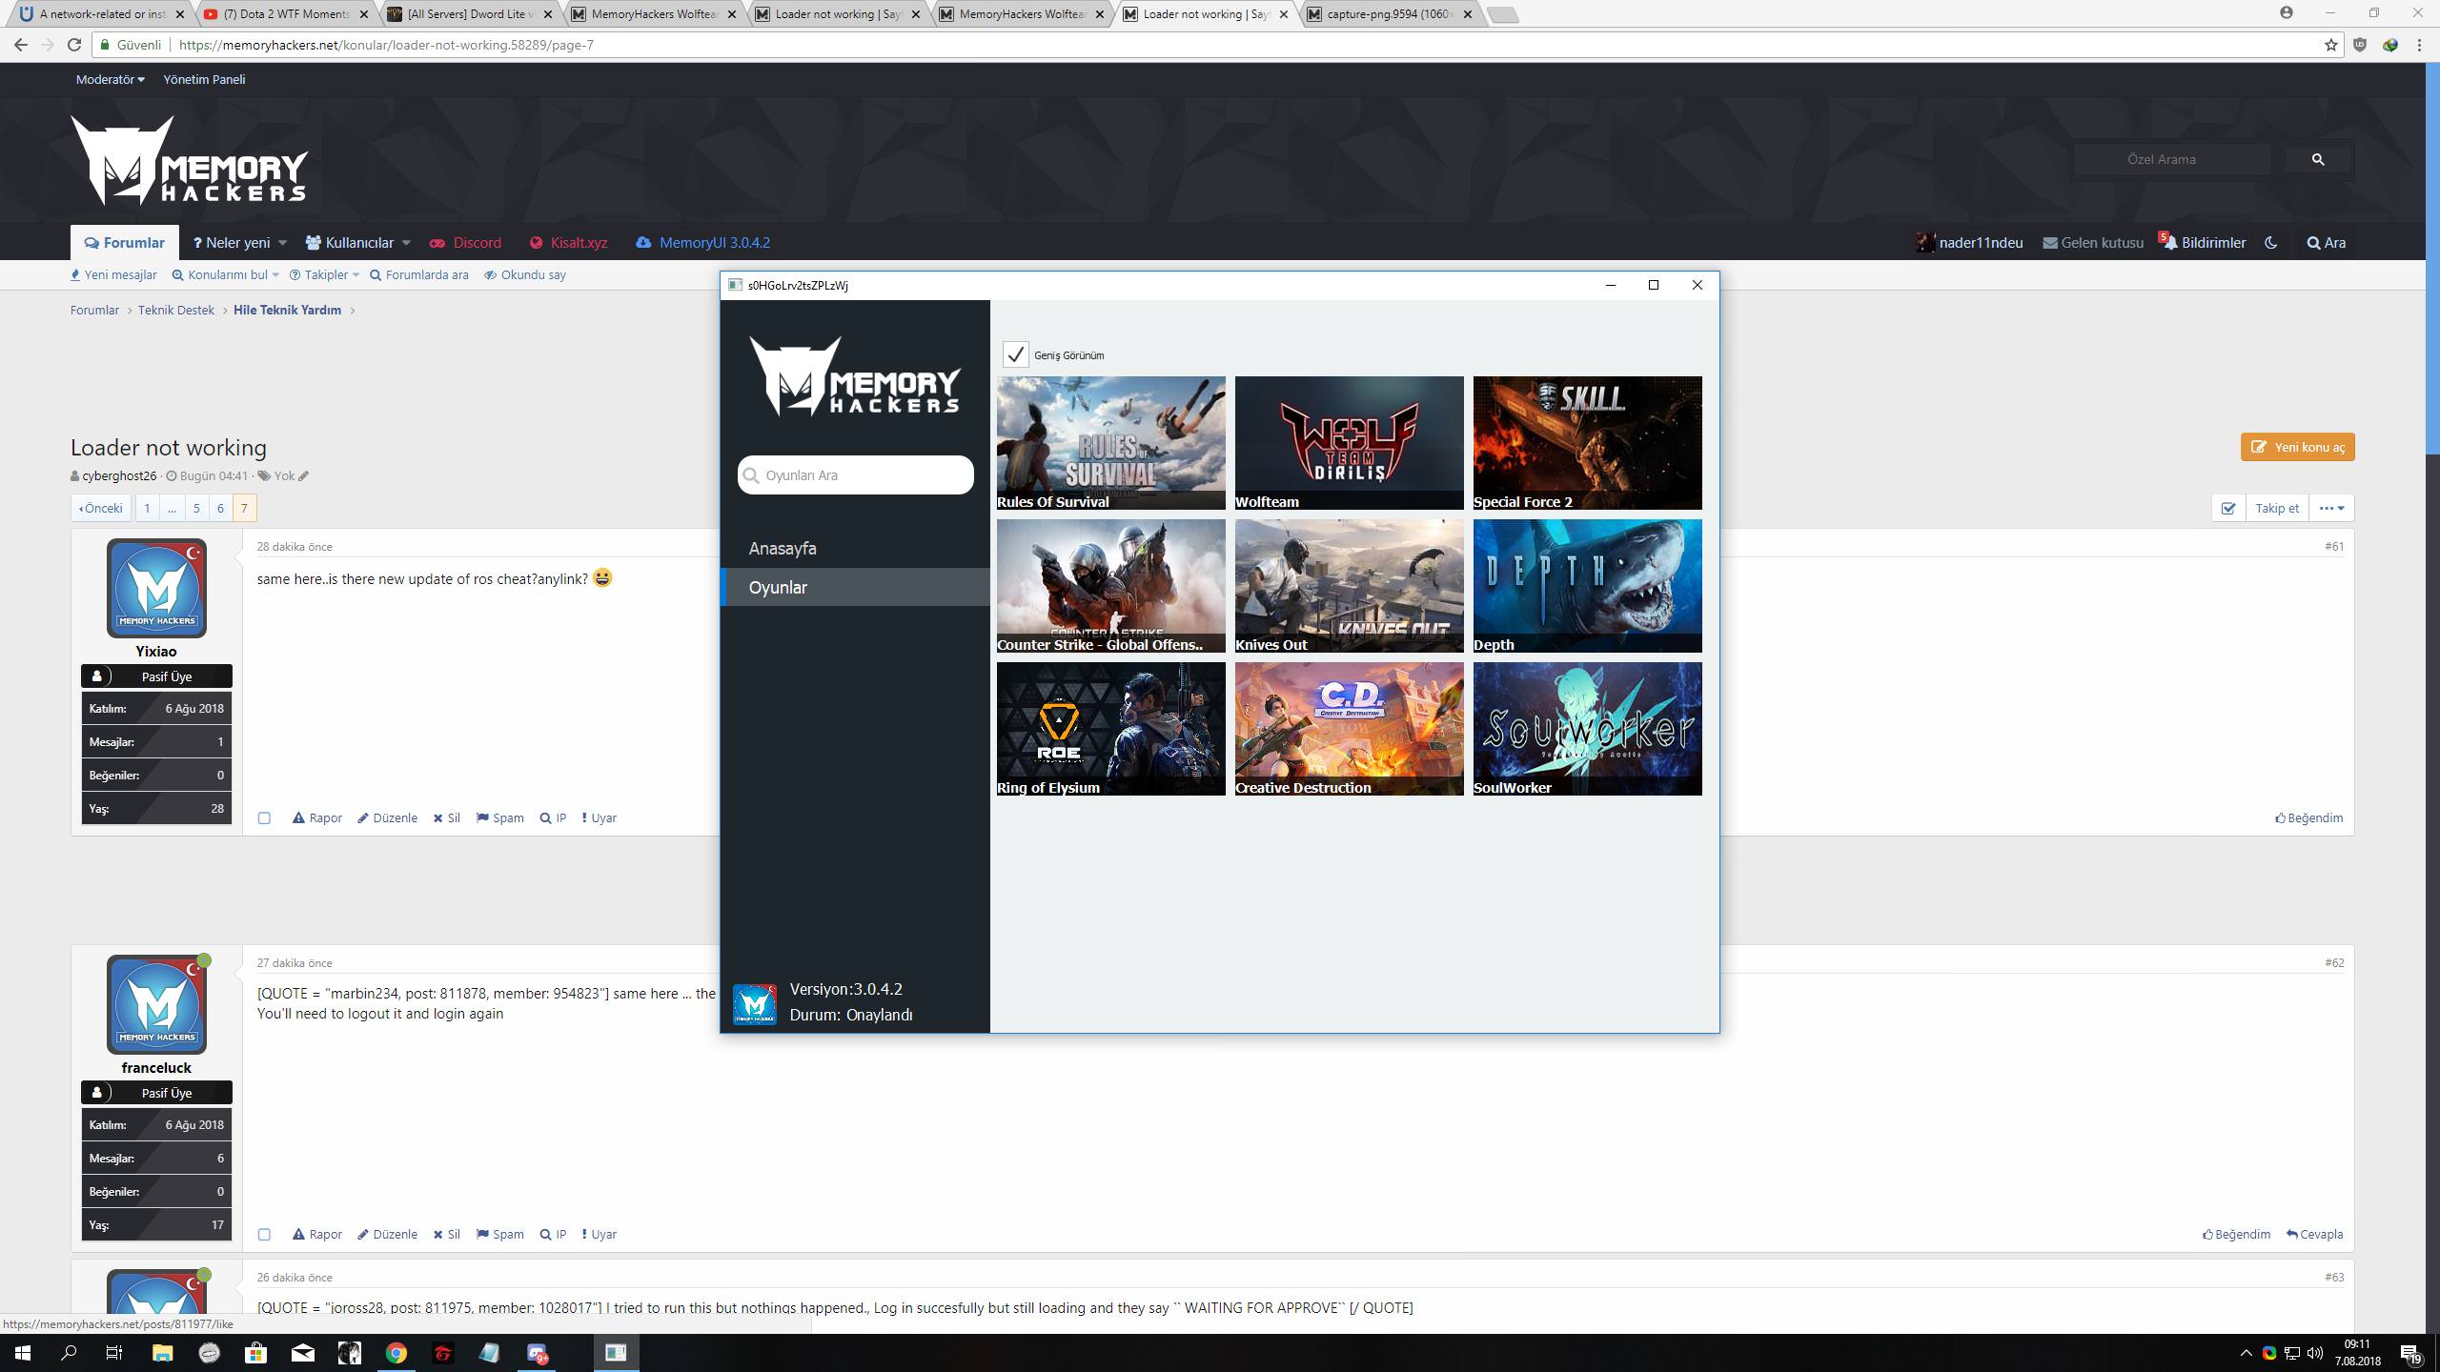Open Moderatör dropdown menu

(x=110, y=80)
